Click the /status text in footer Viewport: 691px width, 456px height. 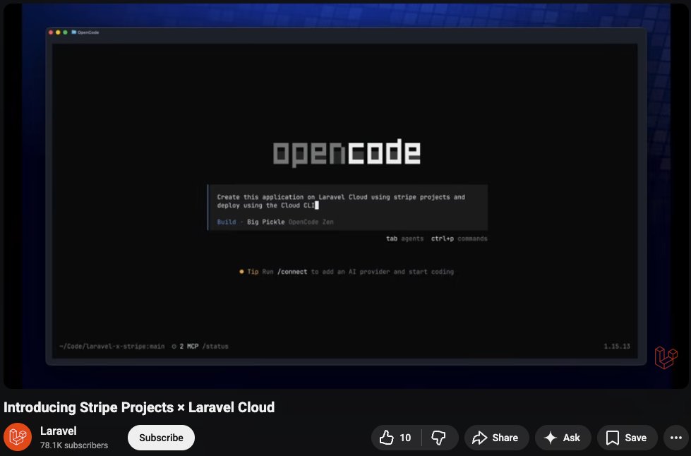tap(215, 347)
